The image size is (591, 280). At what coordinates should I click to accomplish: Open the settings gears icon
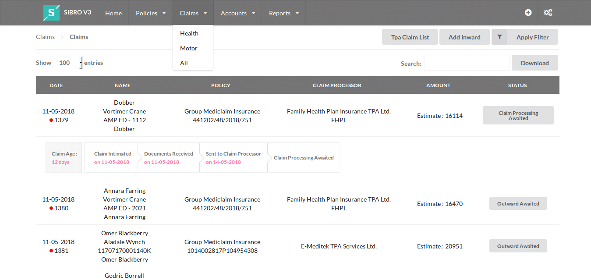click(x=548, y=13)
